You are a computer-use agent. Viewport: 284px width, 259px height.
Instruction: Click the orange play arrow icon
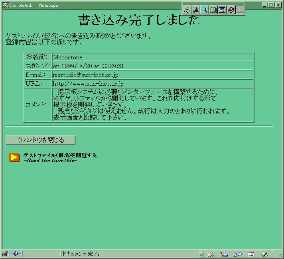coord(14,157)
